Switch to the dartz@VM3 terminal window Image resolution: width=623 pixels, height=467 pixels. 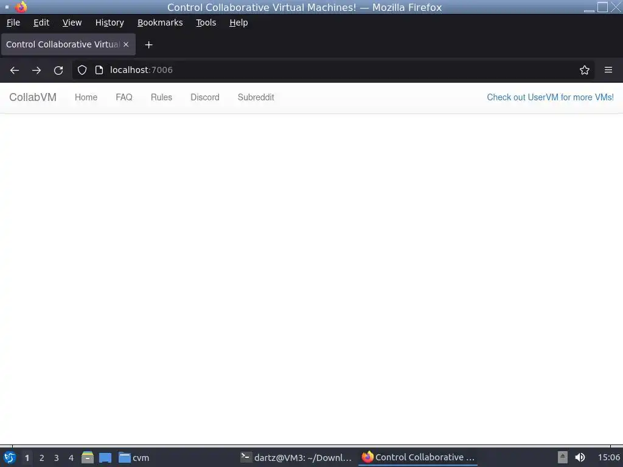296,457
